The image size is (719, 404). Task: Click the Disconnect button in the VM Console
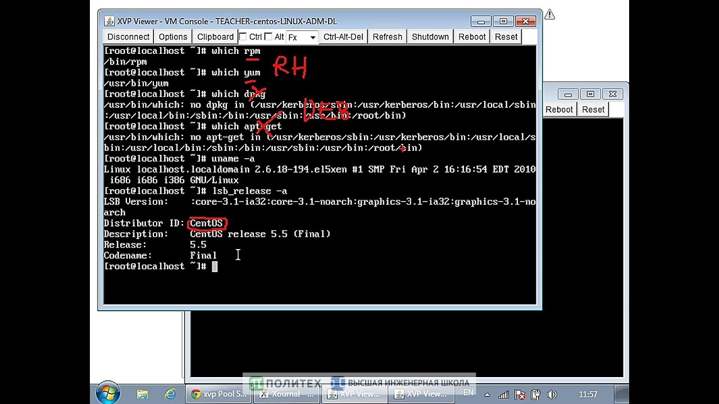(129, 36)
